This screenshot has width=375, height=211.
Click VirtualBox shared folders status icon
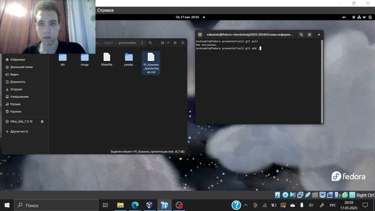point(315,195)
